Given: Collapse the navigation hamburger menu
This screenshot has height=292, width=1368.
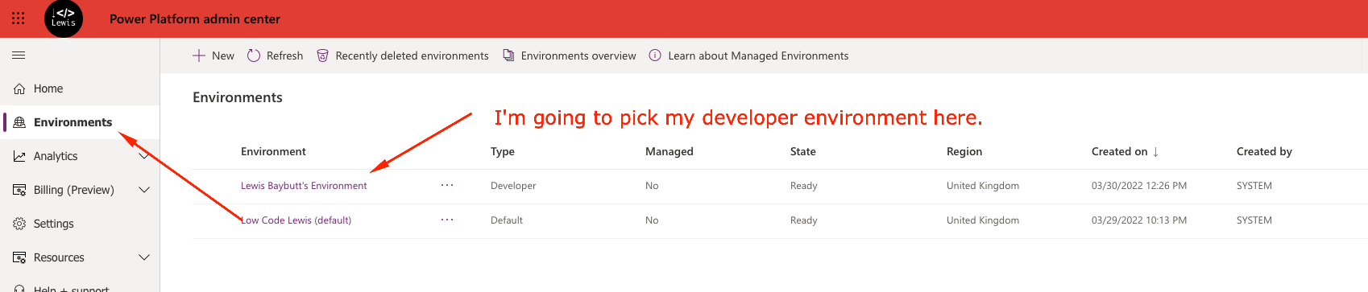Looking at the screenshot, I should pyautogui.click(x=19, y=56).
